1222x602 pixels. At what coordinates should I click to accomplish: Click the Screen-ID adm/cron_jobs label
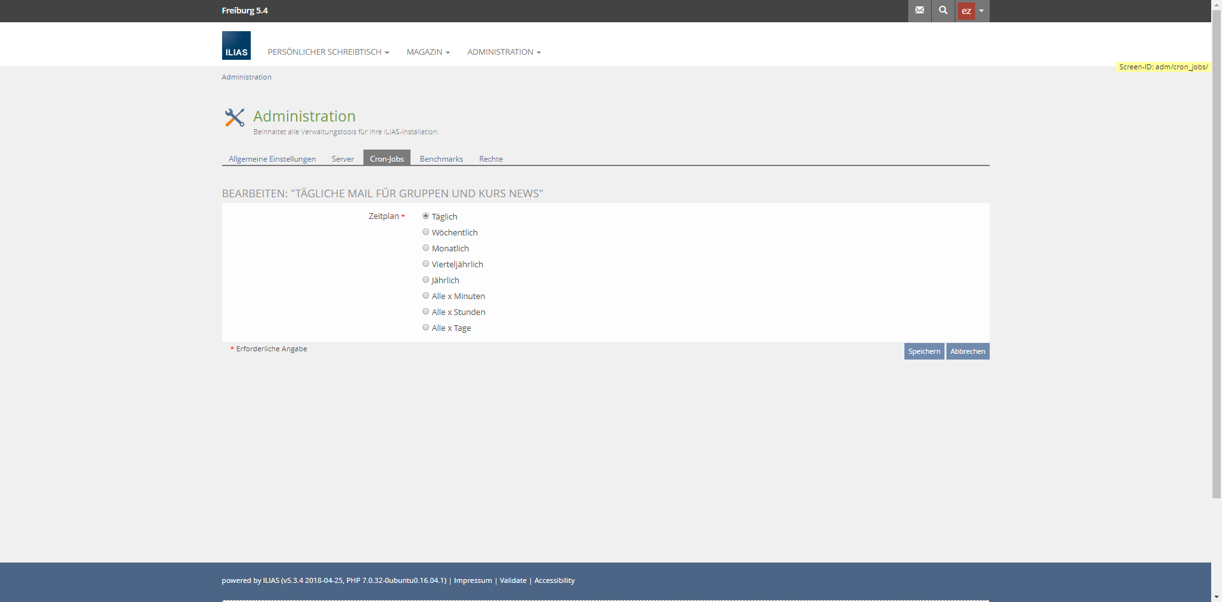pyautogui.click(x=1163, y=67)
